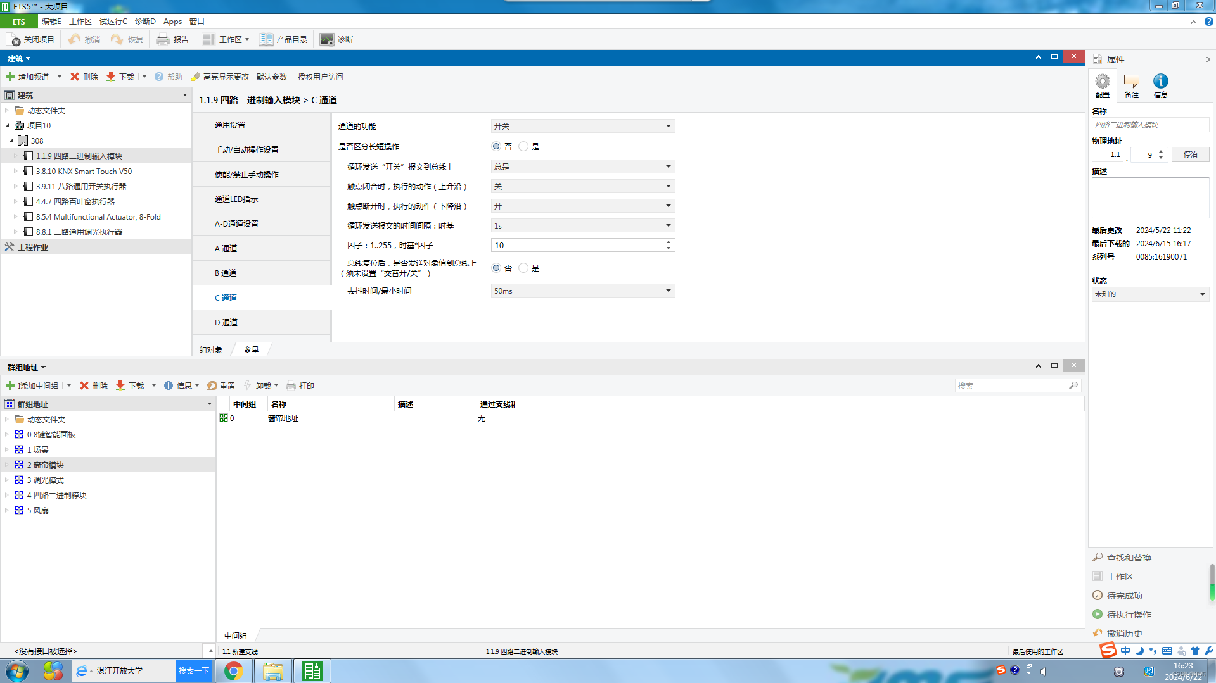Image resolution: width=1216 pixels, height=683 pixels.
Task: Select 否 for 是否区分长短操作
Action: tap(496, 146)
